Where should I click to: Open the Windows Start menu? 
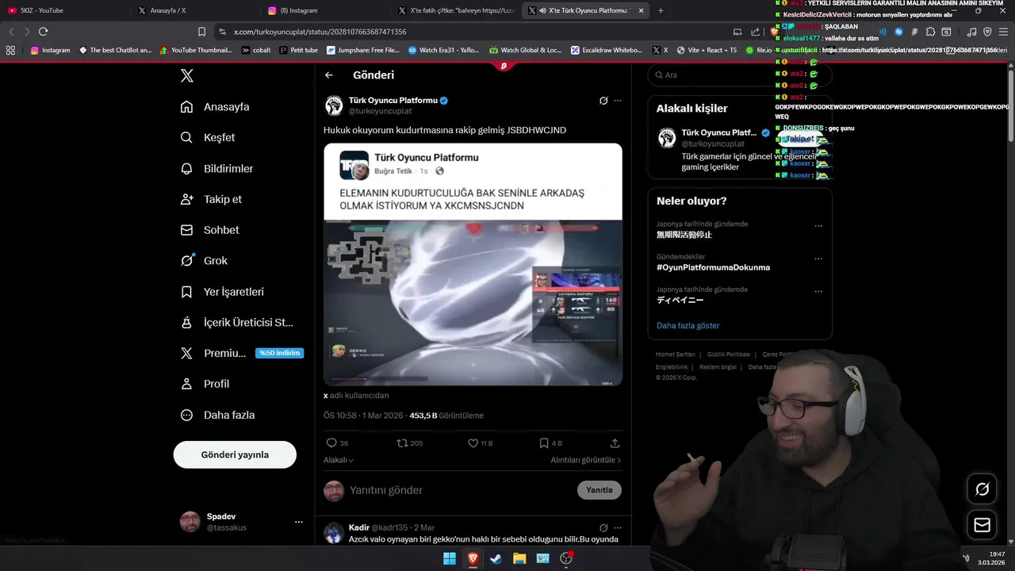tap(450, 558)
